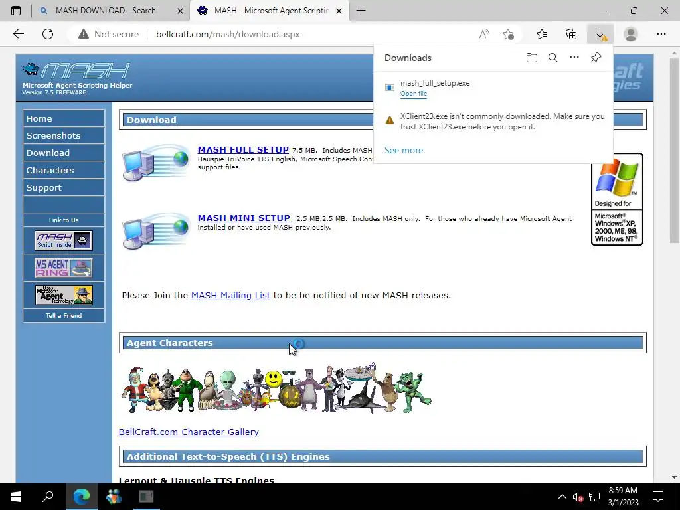
Task: Close the MASH DOWNLOAD Search tab
Action: pos(180,11)
